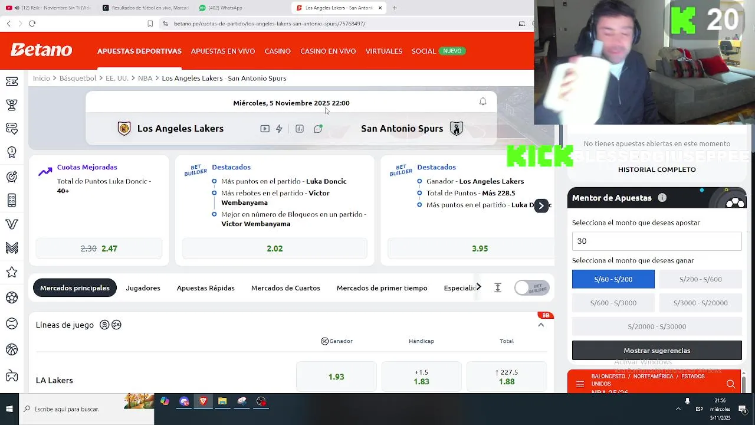Open the bet slip ticket icon in left sidebar
Viewport: 755px width, 425px height.
12,81
